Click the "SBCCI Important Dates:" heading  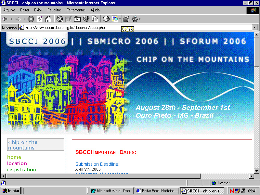[106, 152]
